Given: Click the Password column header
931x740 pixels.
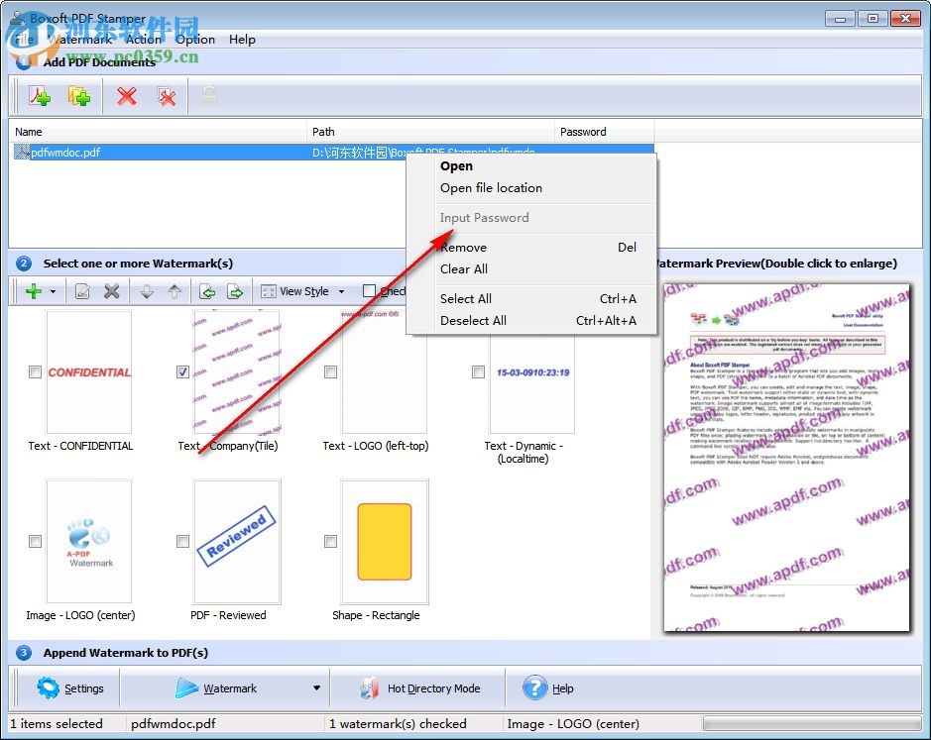Looking at the screenshot, I should pos(605,132).
